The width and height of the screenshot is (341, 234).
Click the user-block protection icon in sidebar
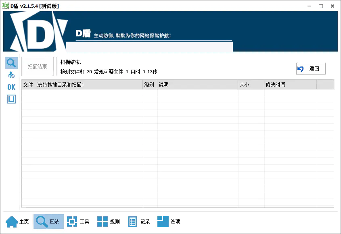click(11, 74)
